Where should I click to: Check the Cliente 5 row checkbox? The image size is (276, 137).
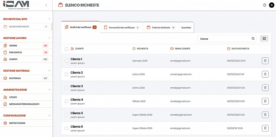coord(67,115)
